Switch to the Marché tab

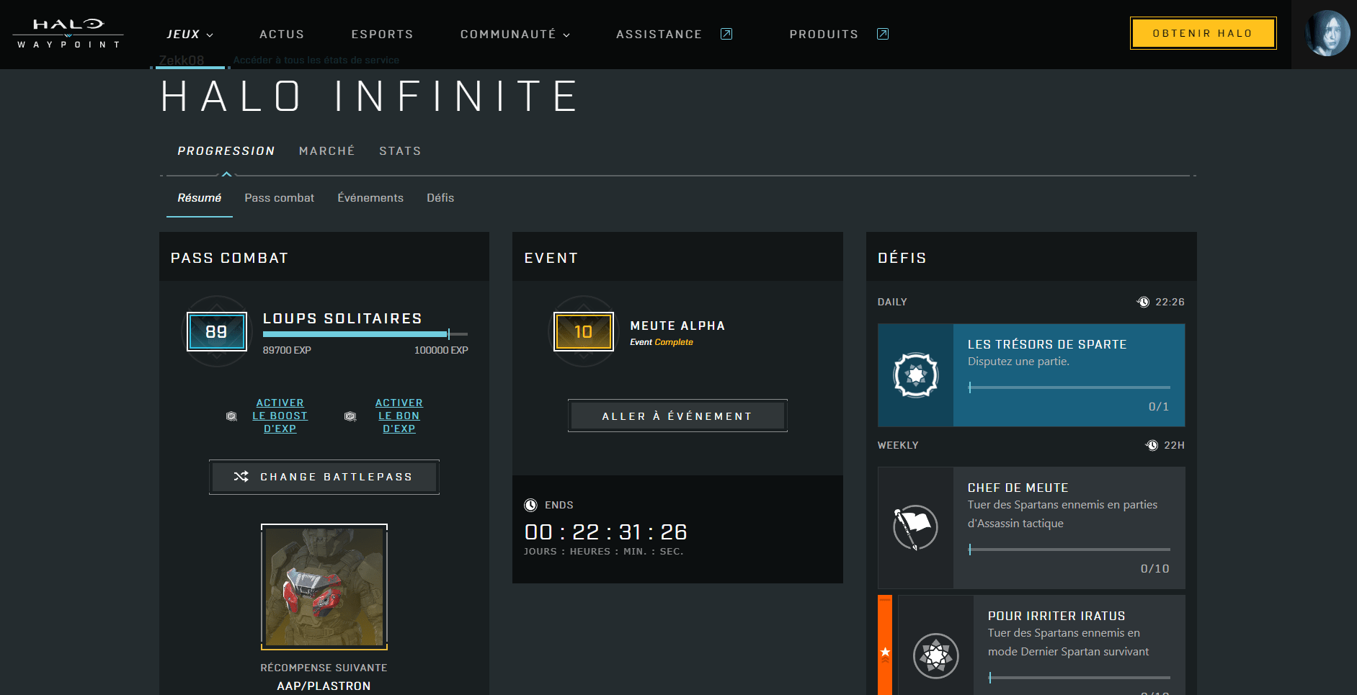click(x=327, y=151)
